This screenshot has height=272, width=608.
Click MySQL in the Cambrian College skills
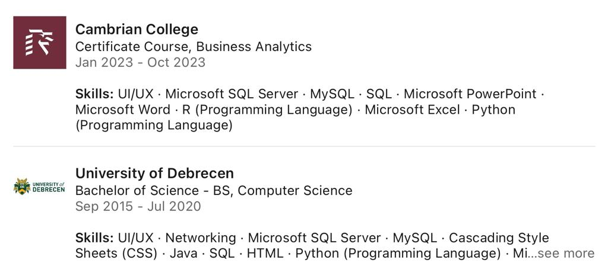tap(332, 94)
